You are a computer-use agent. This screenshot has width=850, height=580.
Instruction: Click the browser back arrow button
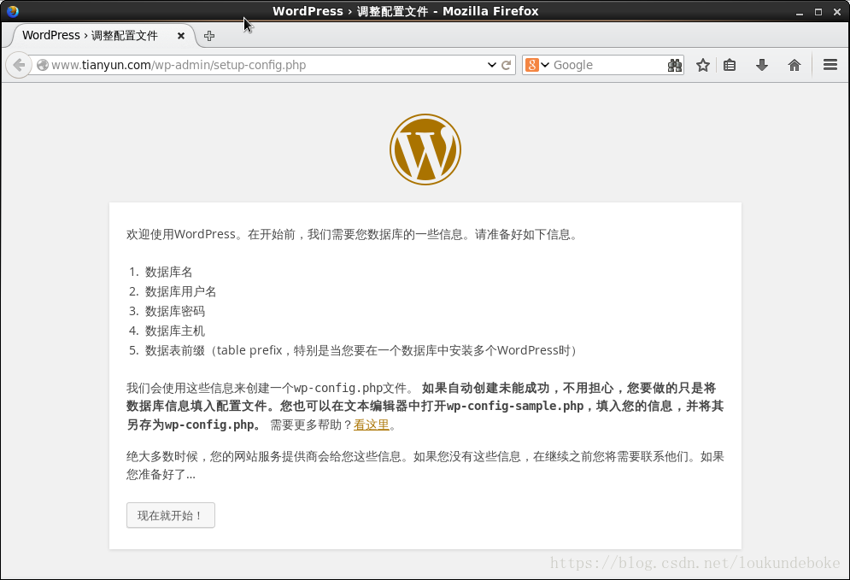19,65
